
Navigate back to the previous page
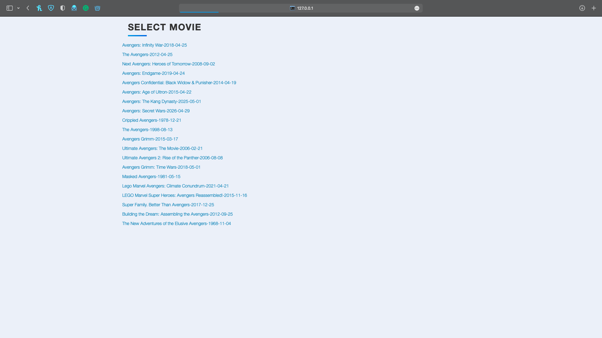coord(28,8)
